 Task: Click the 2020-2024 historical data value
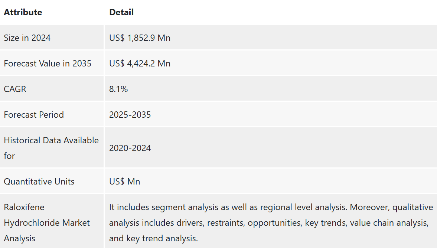click(130, 148)
